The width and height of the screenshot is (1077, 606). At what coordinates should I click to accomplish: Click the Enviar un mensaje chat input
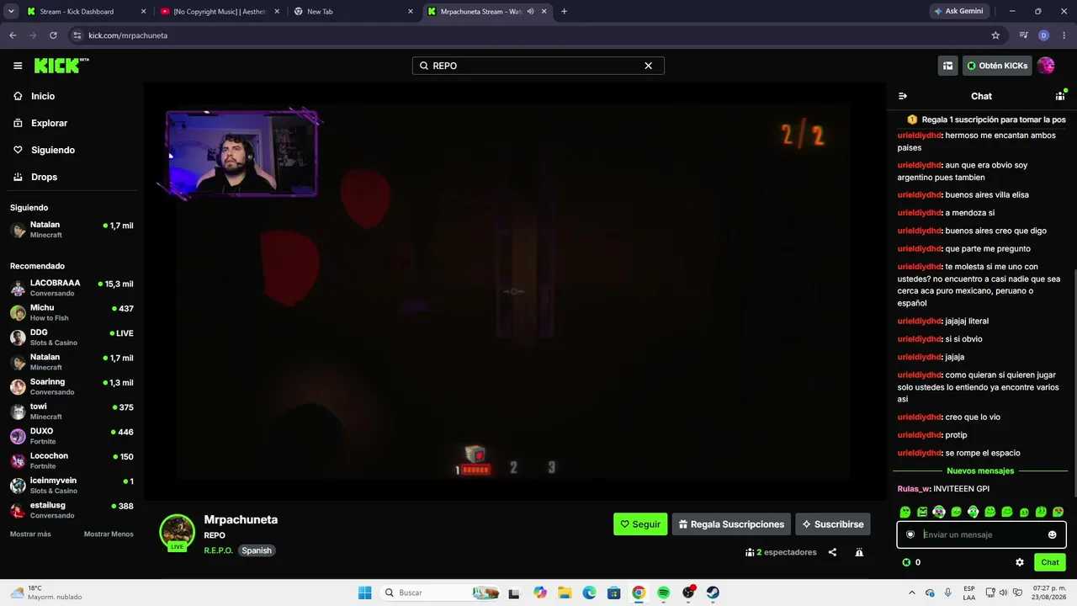coord(981,534)
